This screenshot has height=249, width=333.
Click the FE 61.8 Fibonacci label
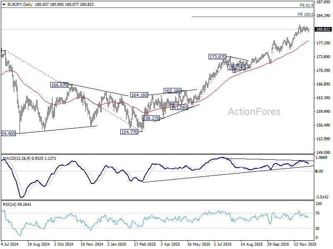click(306, 5)
